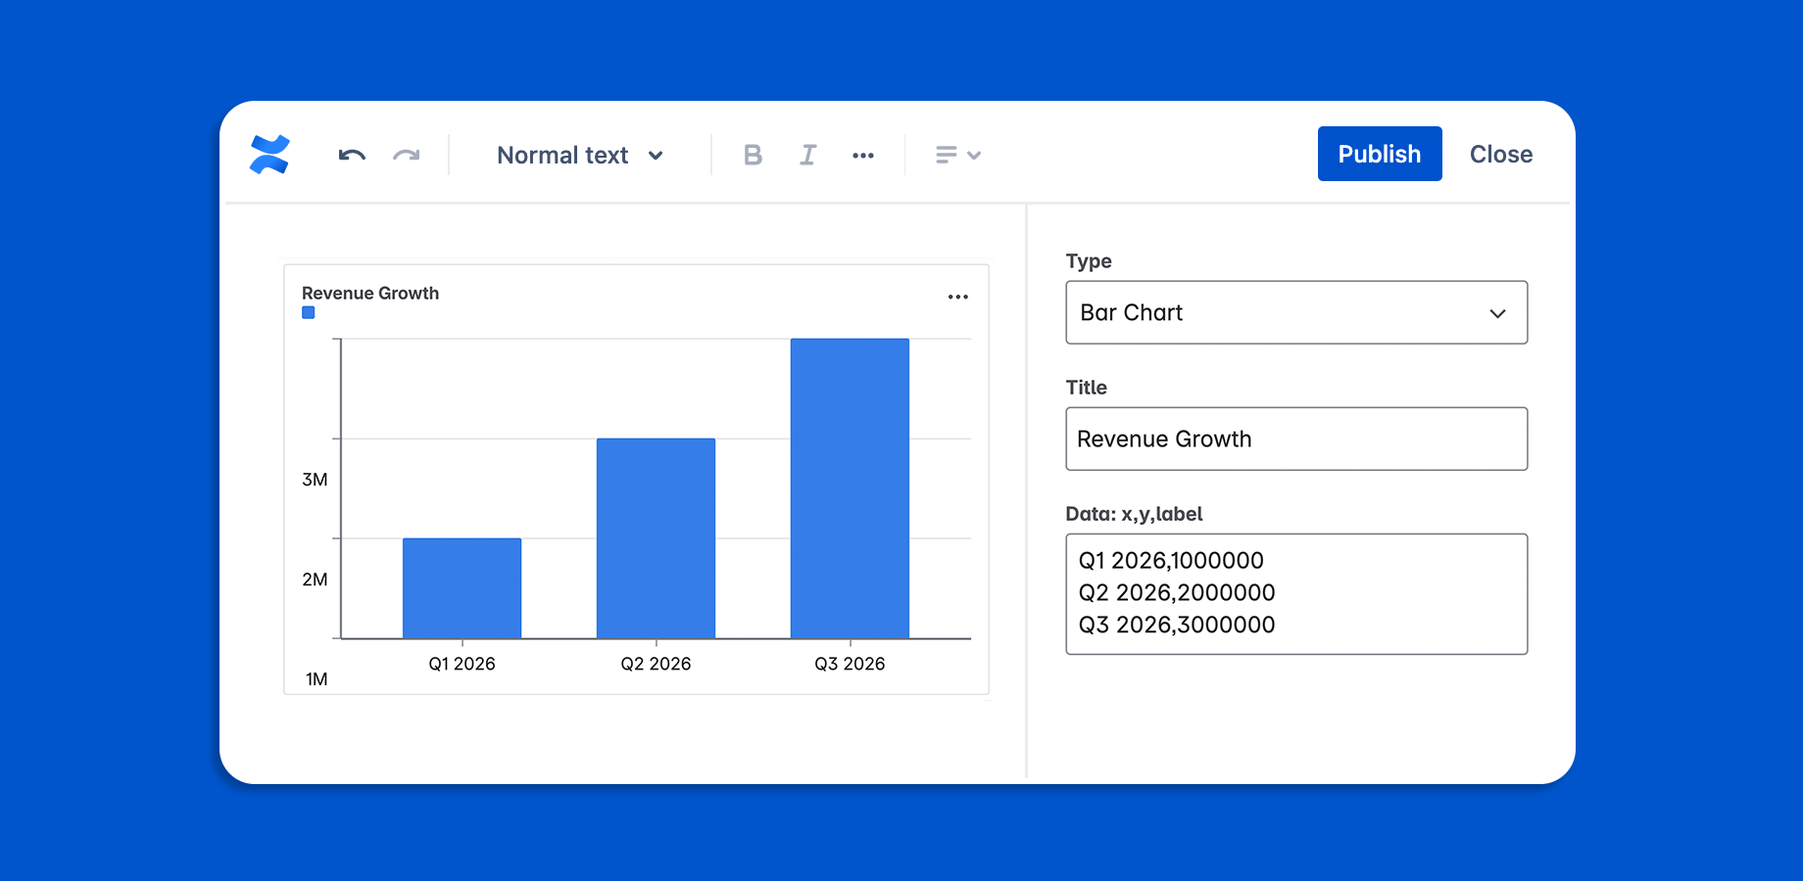
Task: Open the text alignment dropdown
Action: [x=958, y=155]
